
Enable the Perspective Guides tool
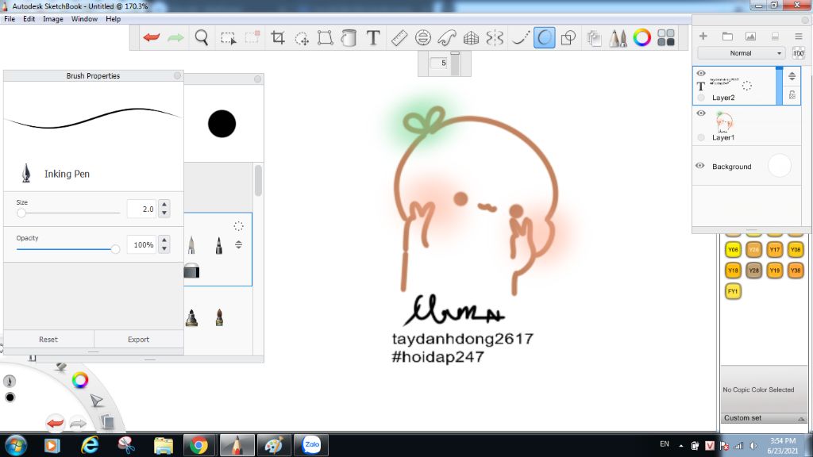(x=471, y=37)
